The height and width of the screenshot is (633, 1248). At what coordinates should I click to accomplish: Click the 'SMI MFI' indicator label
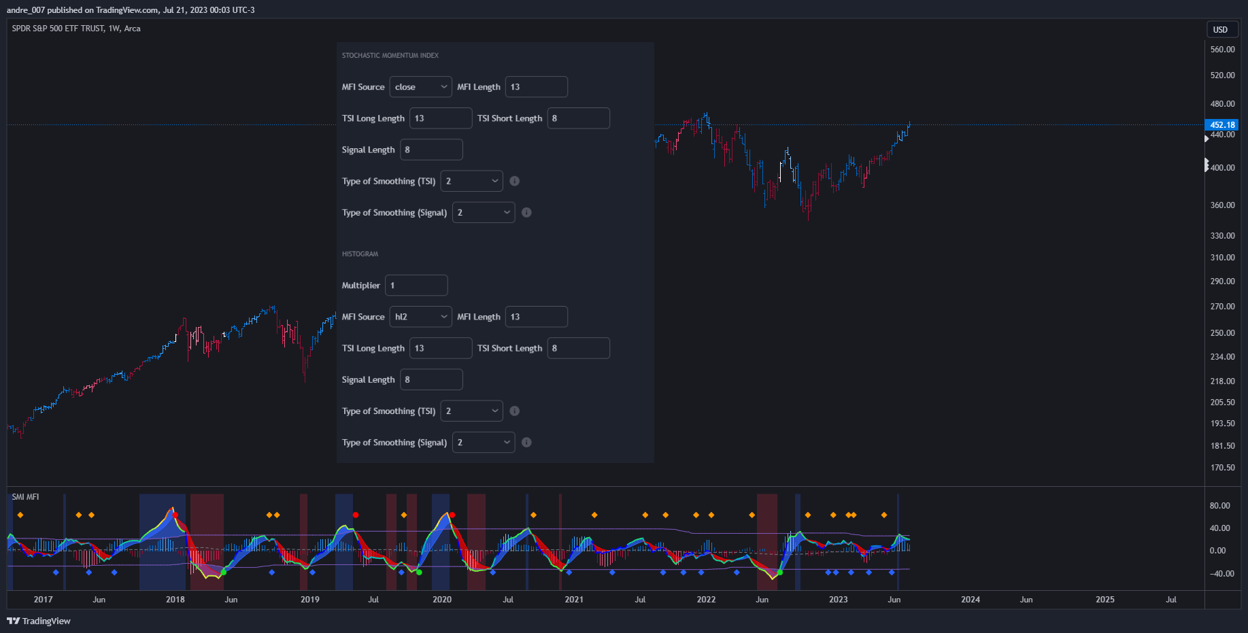(25, 497)
